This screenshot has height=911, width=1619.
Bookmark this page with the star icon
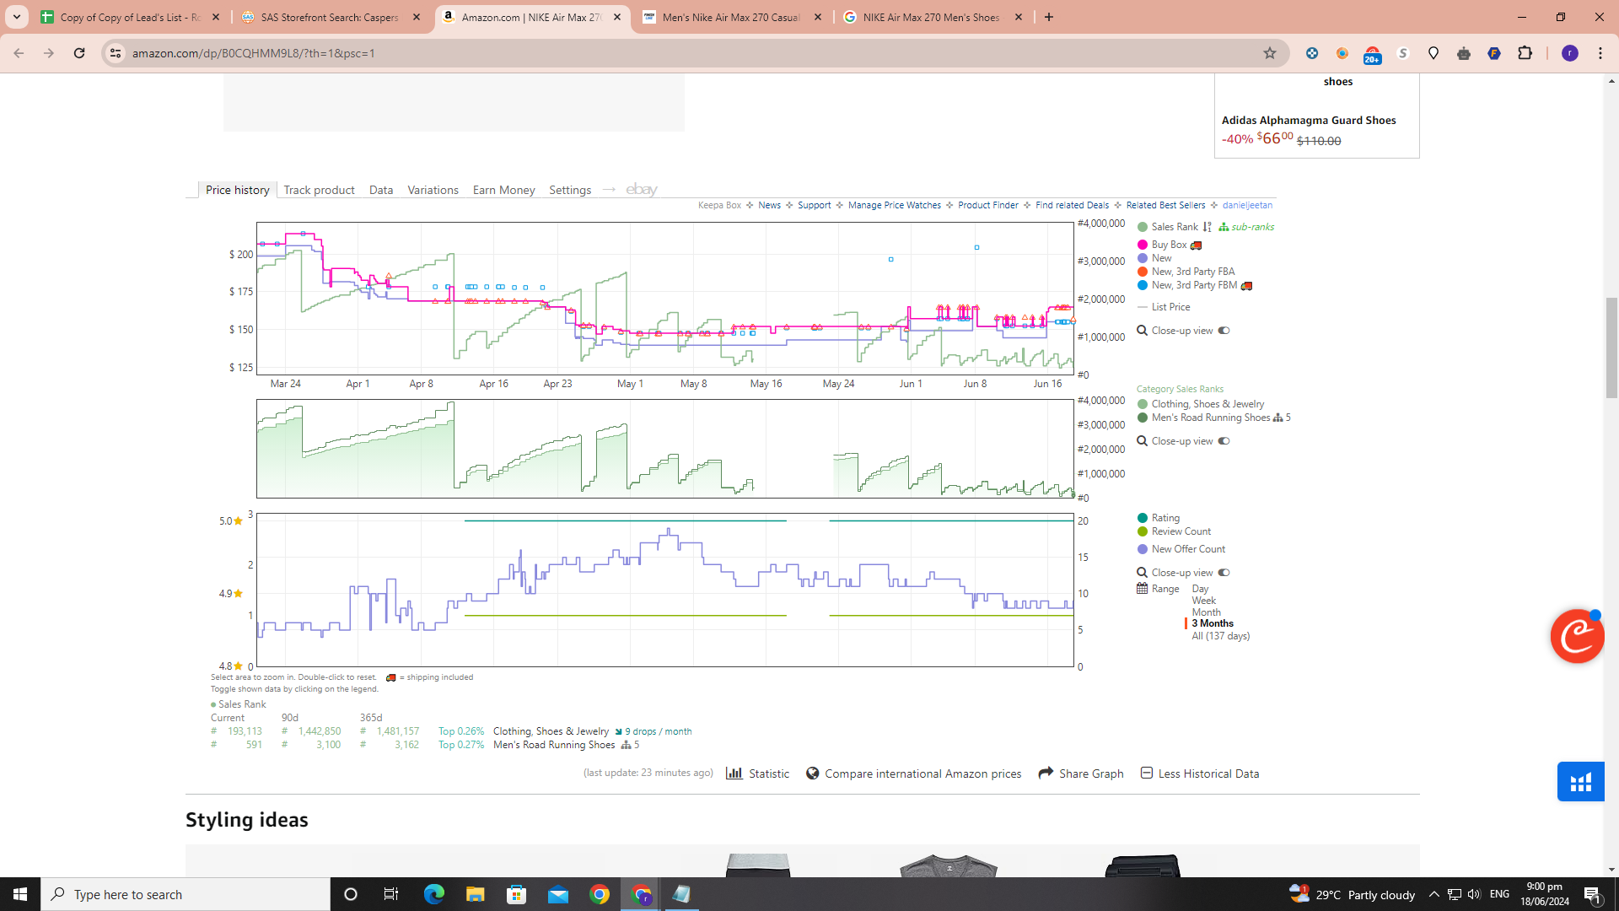coord(1269,53)
